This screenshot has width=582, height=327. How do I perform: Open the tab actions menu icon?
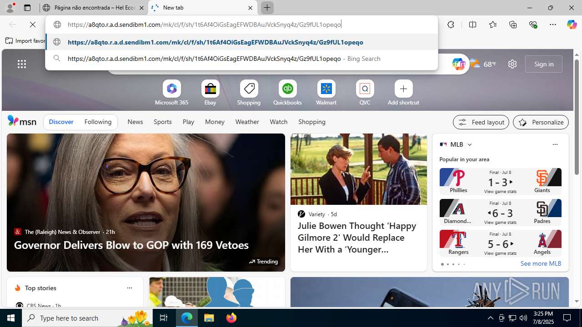coord(27,8)
